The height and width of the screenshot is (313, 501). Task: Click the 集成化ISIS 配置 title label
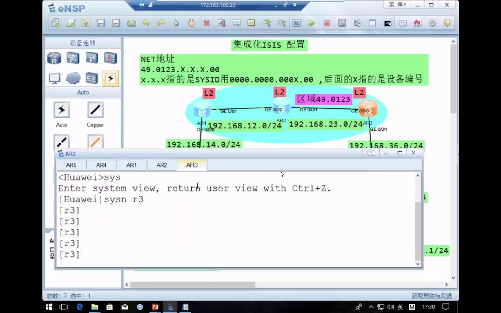tap(269, 45)
